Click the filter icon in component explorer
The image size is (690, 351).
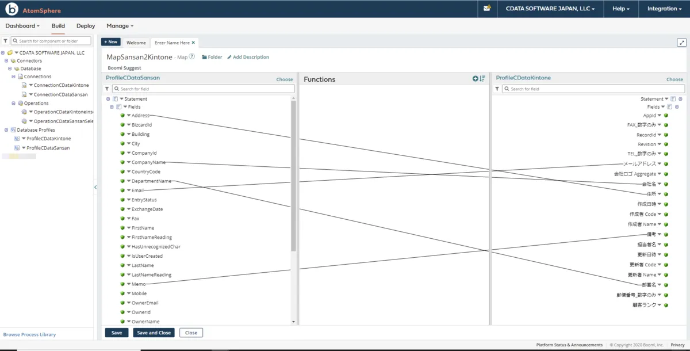[x=5, y=41]
